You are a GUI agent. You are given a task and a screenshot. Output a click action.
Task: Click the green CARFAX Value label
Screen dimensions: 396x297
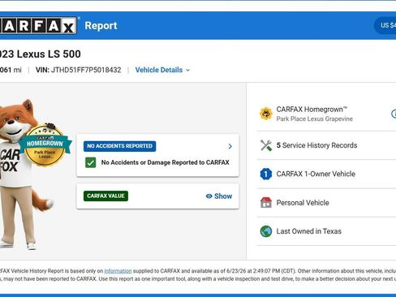coord(105,196)
